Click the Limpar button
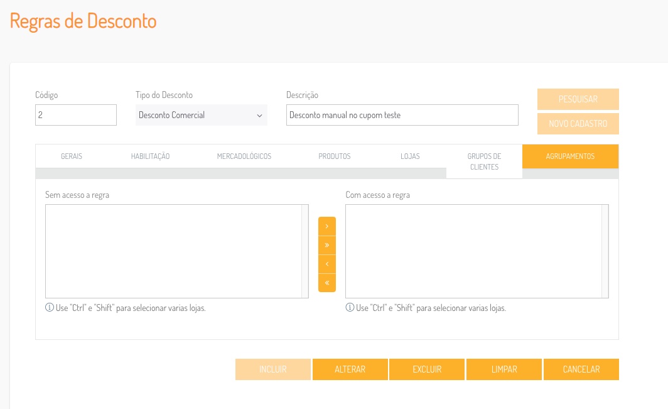Image resolution: width=668 pixels, height=409 pixels. coord(504,369)
